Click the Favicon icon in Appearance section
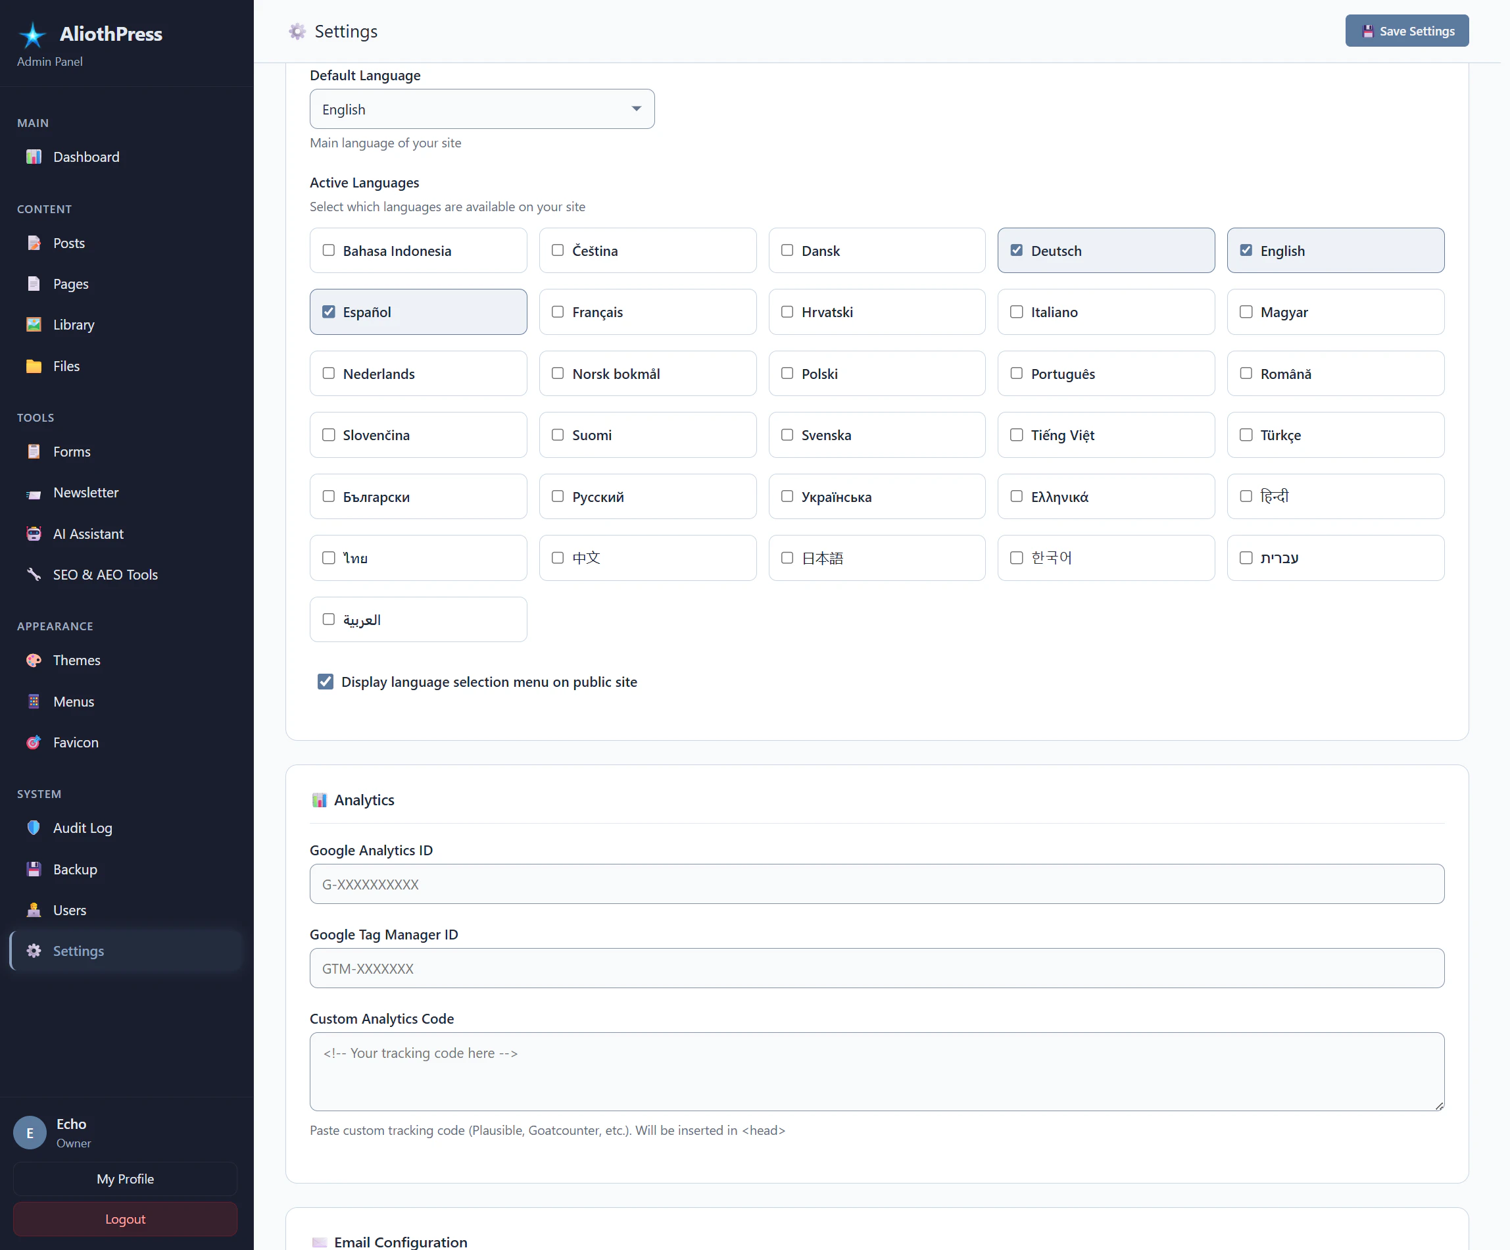 pos(34,742)
